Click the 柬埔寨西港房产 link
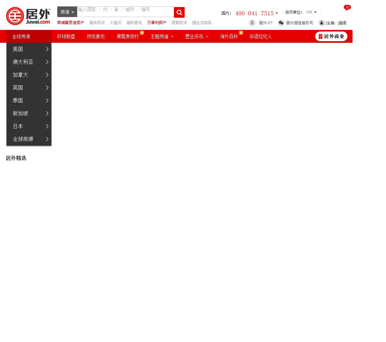Viewport: 386px width, 342px height. [71, 23]
